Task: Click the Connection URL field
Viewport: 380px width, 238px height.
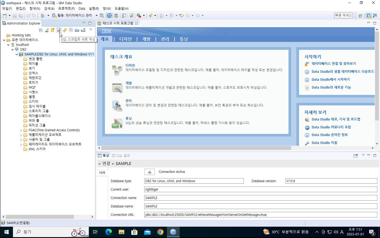Action: [x=261, y=215]
